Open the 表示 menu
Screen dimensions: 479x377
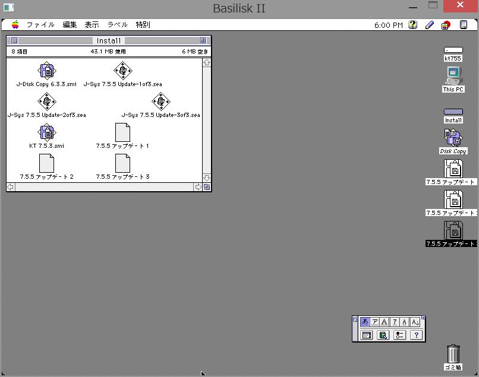92,25
